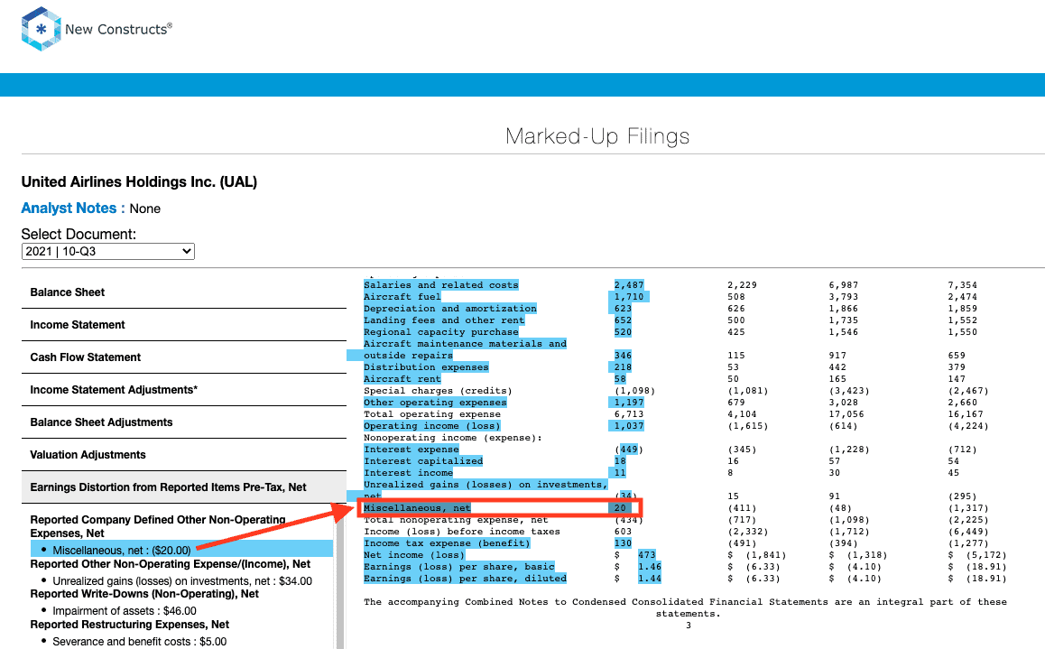Click the Interest capitalized row label

click(423, 461)
